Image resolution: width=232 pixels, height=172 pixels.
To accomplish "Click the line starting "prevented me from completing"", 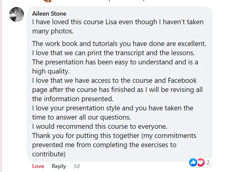I will tap(104, 145).
